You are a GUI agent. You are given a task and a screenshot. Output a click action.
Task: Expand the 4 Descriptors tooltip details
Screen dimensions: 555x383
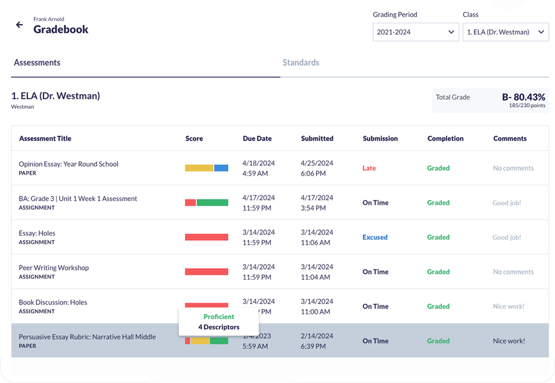pos(218,326)
